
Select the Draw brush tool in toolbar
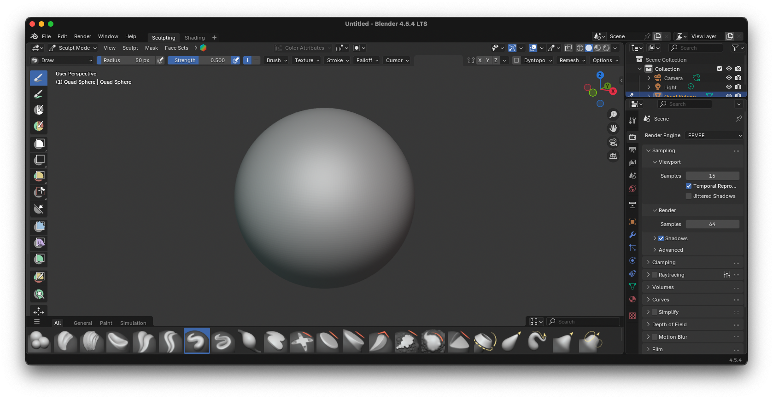39,78
